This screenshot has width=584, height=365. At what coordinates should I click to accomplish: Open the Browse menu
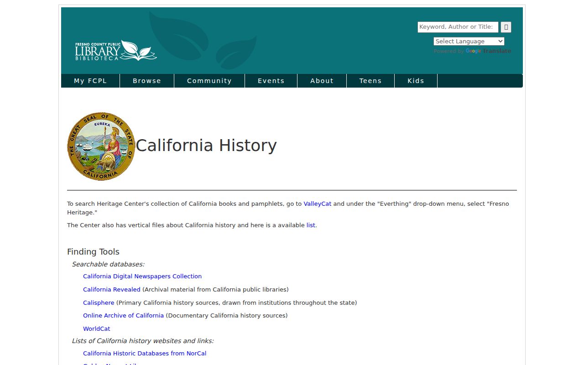(x=147, y=81)
